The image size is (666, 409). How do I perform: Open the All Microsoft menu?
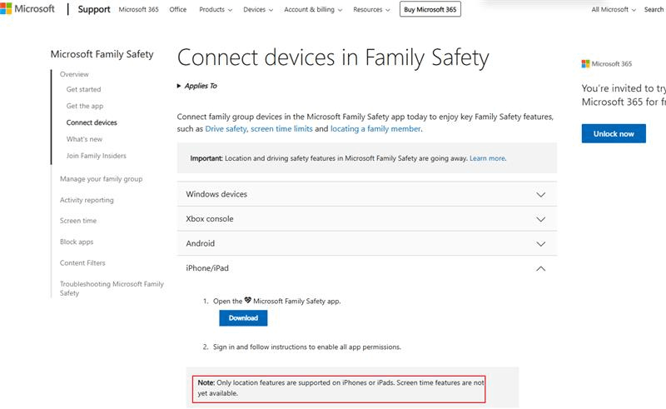point(613,10)
